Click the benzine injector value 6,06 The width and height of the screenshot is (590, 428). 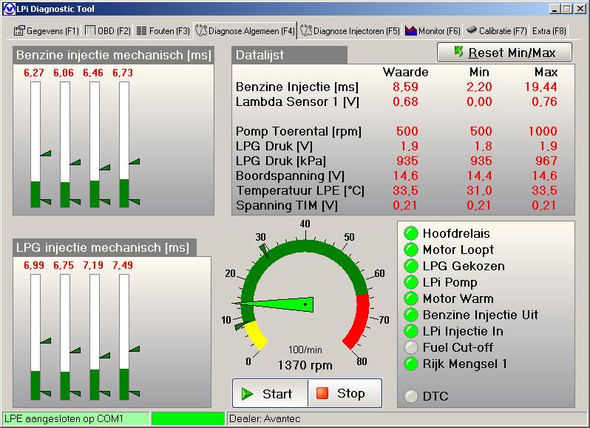[64, 73]
